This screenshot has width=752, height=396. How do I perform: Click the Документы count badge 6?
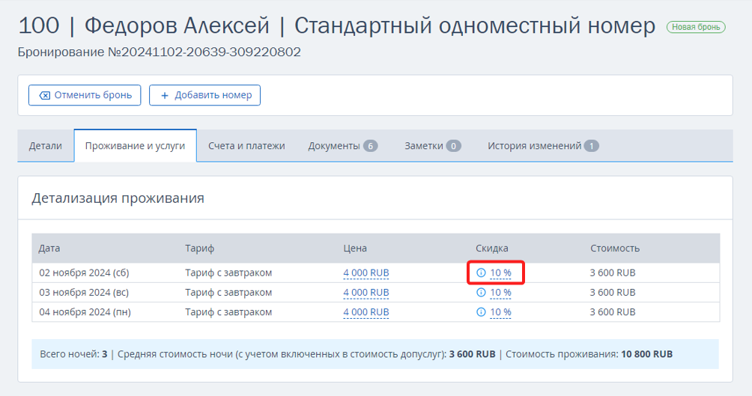(x=370, y=146)
